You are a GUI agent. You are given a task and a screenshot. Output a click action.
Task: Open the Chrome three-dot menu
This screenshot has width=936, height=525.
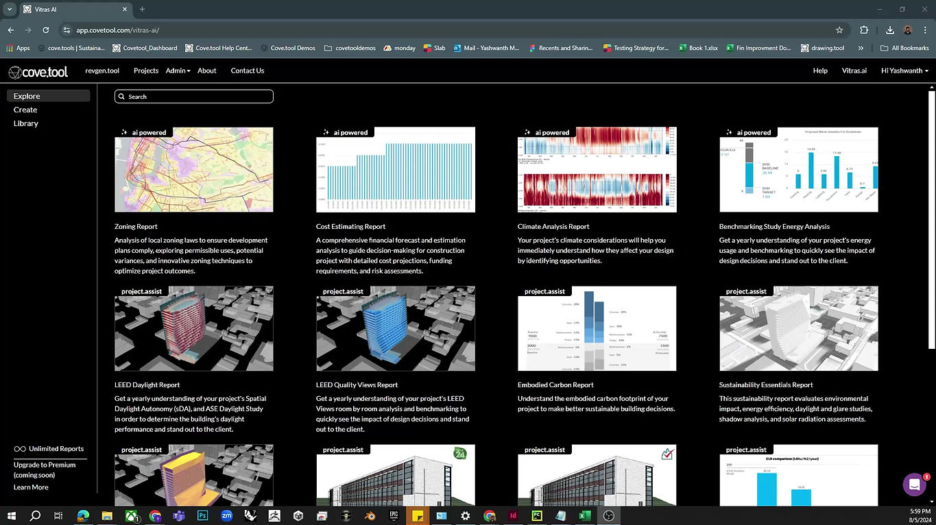click(x=925, y=30)
